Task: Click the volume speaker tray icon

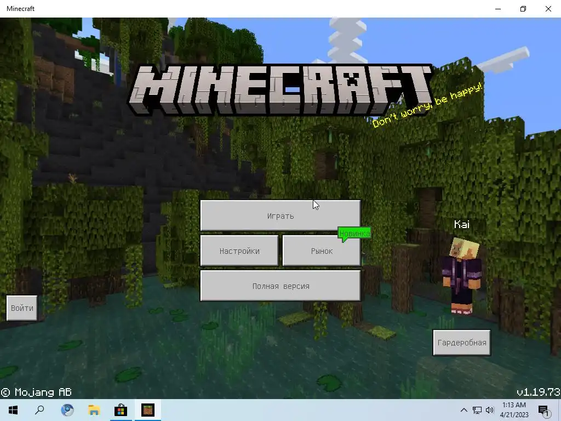Action: coord(489,410)
